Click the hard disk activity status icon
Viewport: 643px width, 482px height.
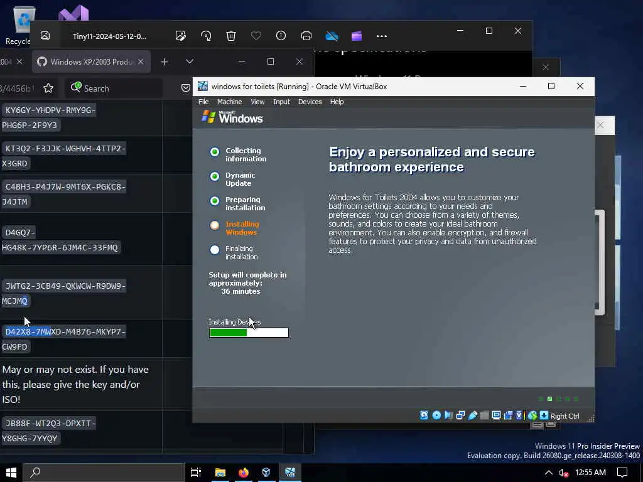tap(424, 415)
